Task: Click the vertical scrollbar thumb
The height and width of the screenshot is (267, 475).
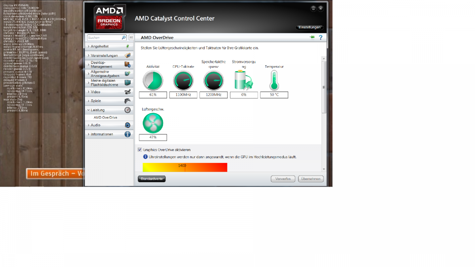Action: click(x=324, y=87)
